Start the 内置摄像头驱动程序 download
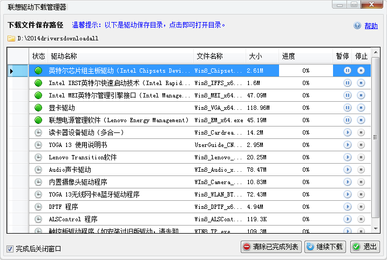Viewport: 387px width, 260px height. pyautogui.click(x=347, y=182)
